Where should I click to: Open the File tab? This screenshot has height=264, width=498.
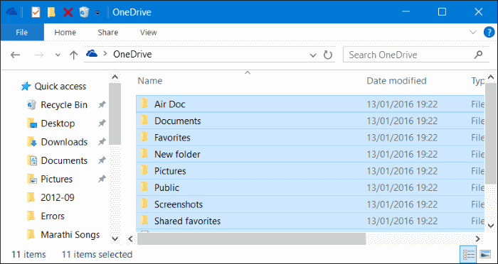(22, 33)
